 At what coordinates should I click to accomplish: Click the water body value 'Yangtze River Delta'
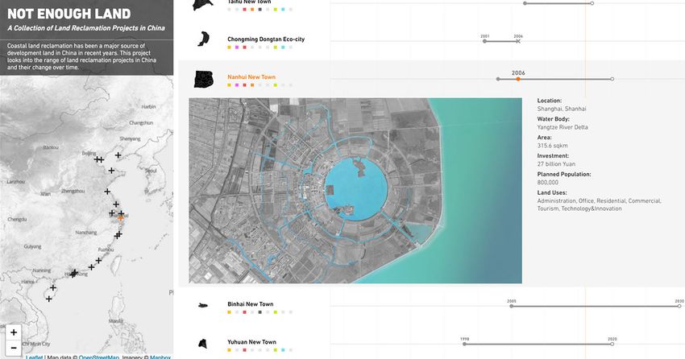(x=563, y=127)
